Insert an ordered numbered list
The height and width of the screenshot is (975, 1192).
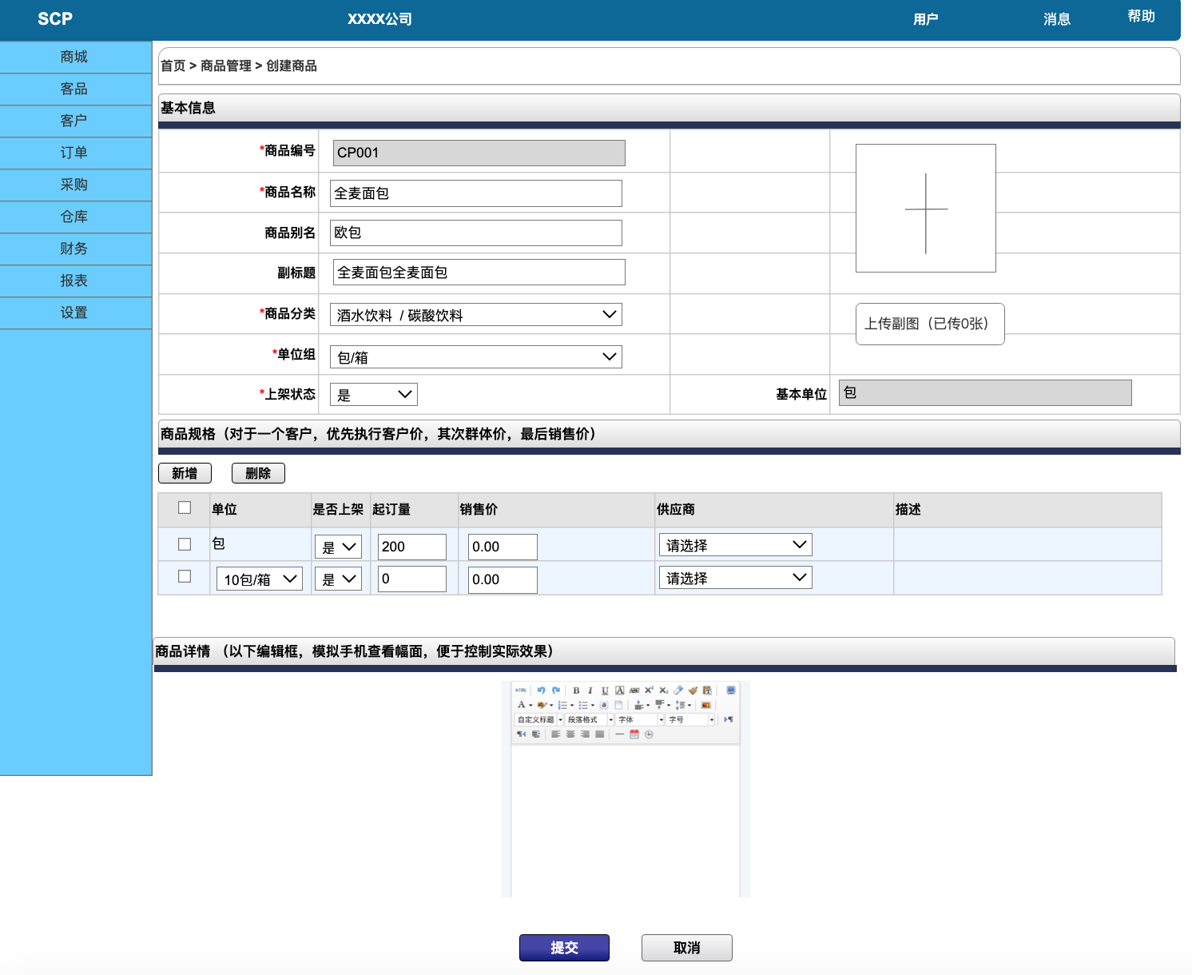(x=563, y=705)
